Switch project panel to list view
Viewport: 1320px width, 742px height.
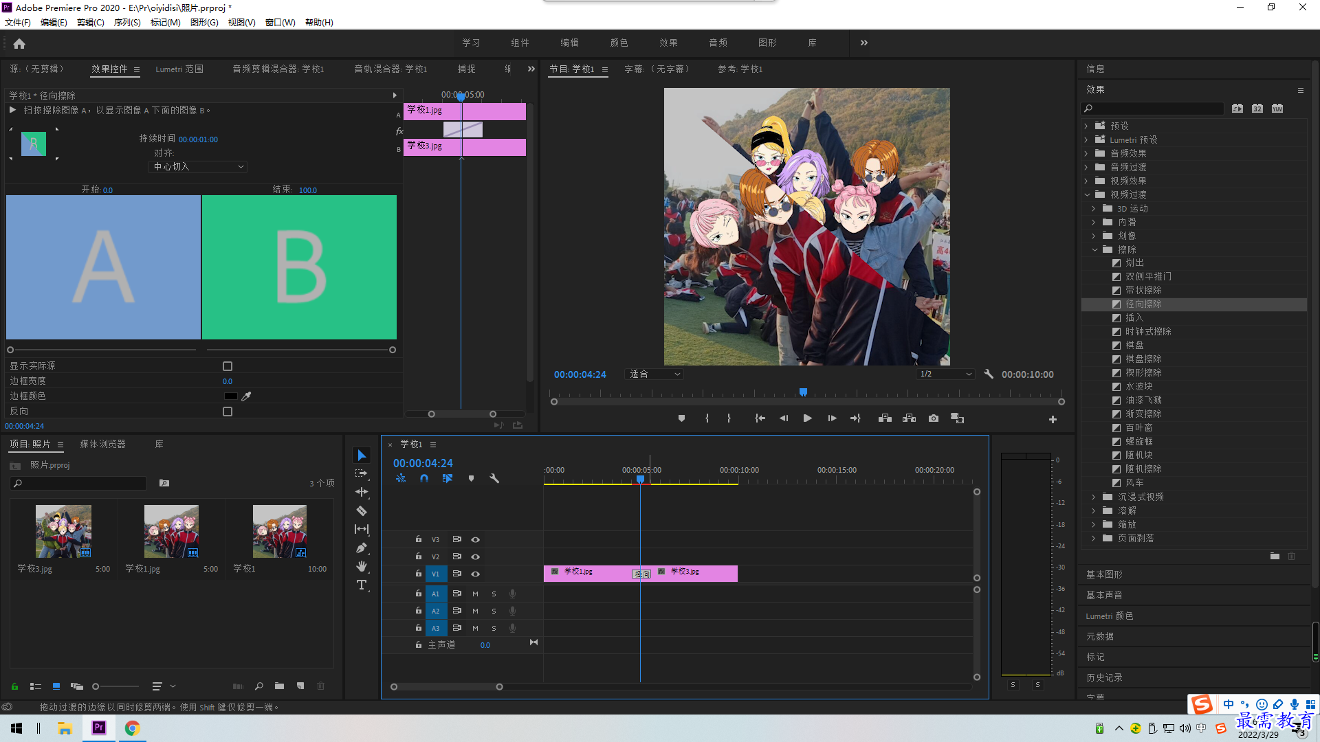pos(36,686)
